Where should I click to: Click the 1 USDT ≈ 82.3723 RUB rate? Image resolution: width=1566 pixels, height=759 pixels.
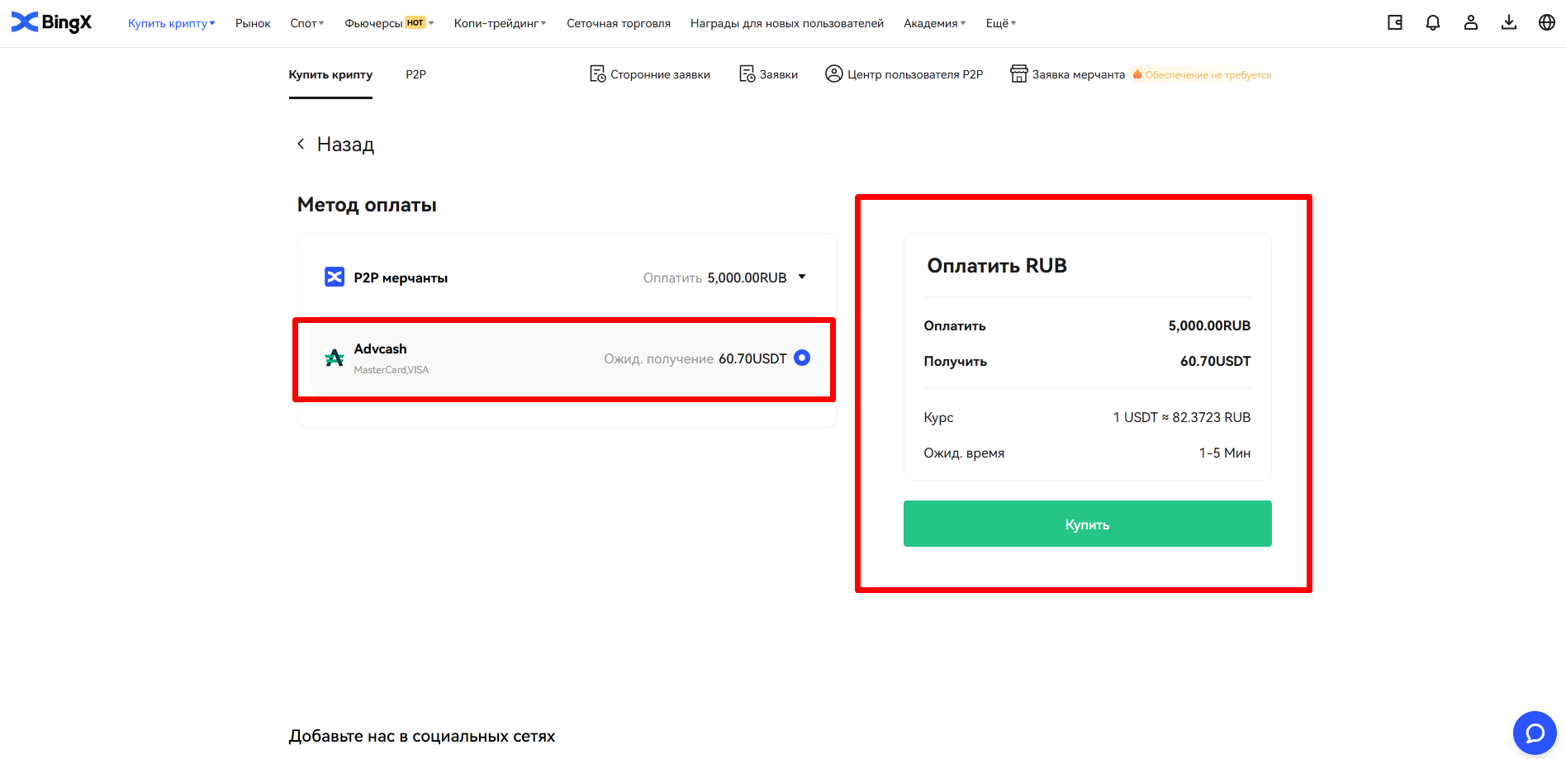point(1182,417)
